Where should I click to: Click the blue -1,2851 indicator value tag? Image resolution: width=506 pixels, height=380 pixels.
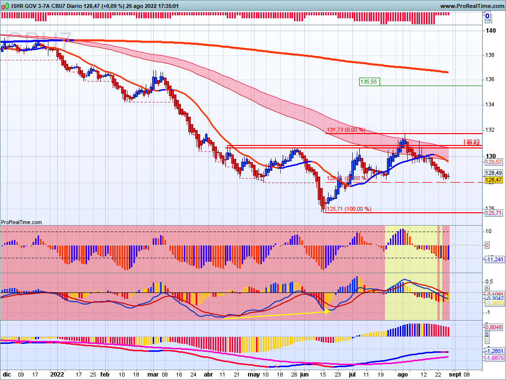pyautogui.click(x=494, y=351)
